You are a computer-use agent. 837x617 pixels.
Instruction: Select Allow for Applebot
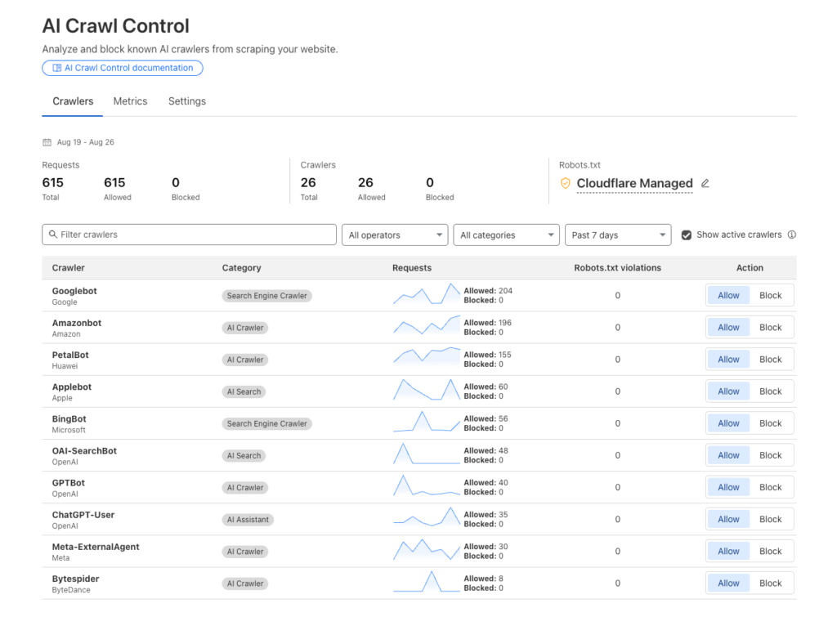728,391
